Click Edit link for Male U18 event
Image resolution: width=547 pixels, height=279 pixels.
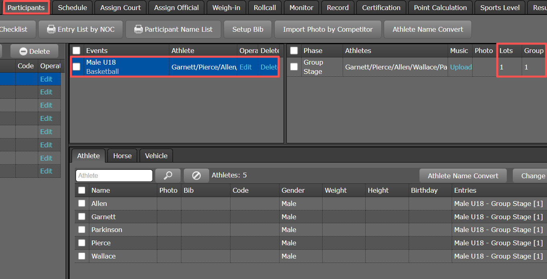(x=245, y=67)
